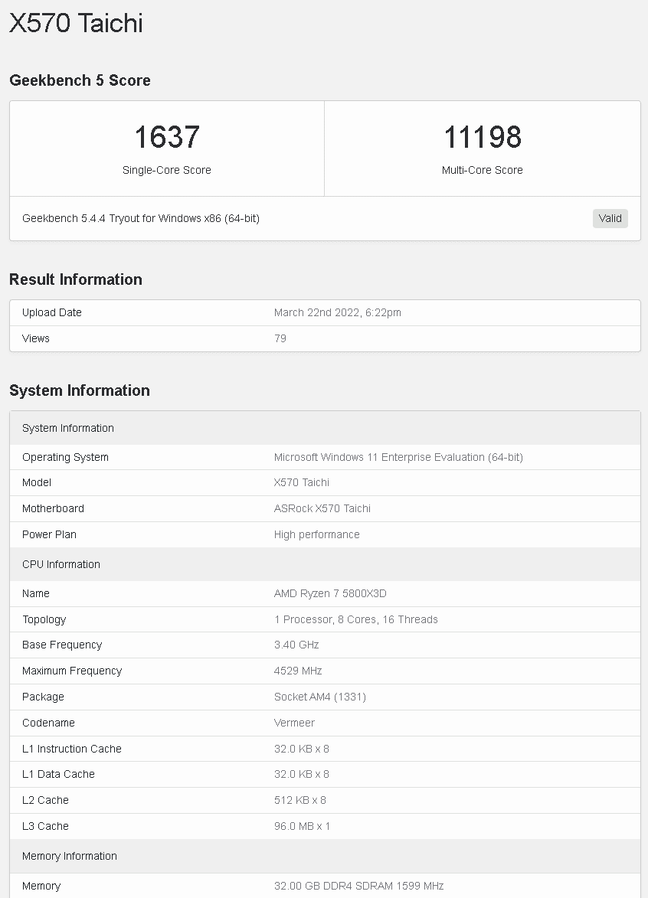Click the Maximum Frequency label
Image resolution: width=648 pixels, height=898 pixels.
72,671
